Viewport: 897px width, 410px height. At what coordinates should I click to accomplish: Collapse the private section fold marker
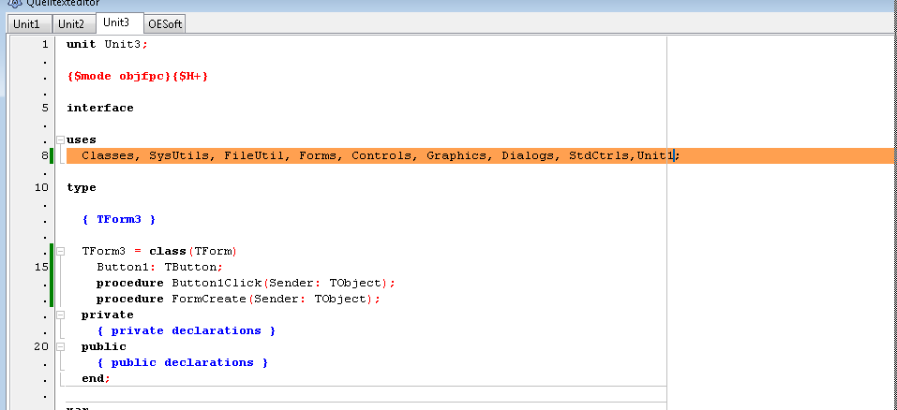[x=60, y=315]
